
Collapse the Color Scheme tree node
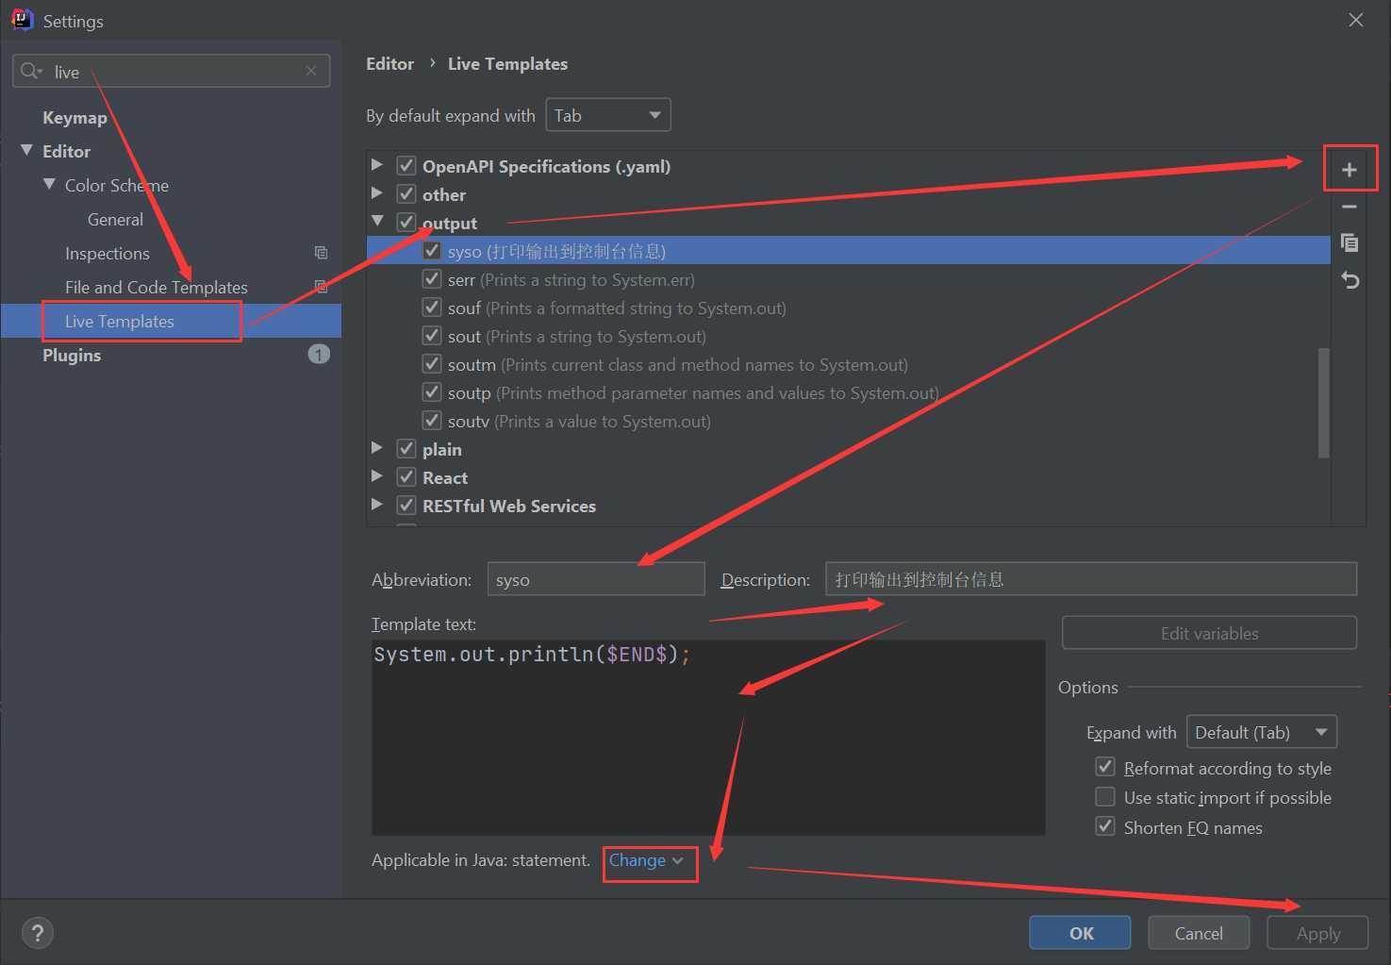point(49,185)
